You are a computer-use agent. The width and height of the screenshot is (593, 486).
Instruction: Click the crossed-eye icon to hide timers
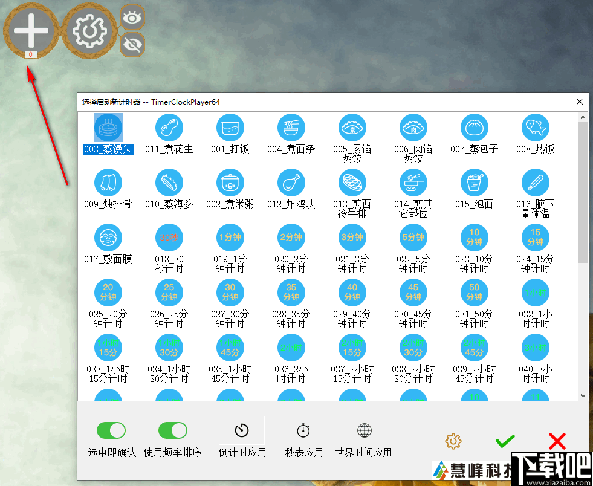(132, 44)
